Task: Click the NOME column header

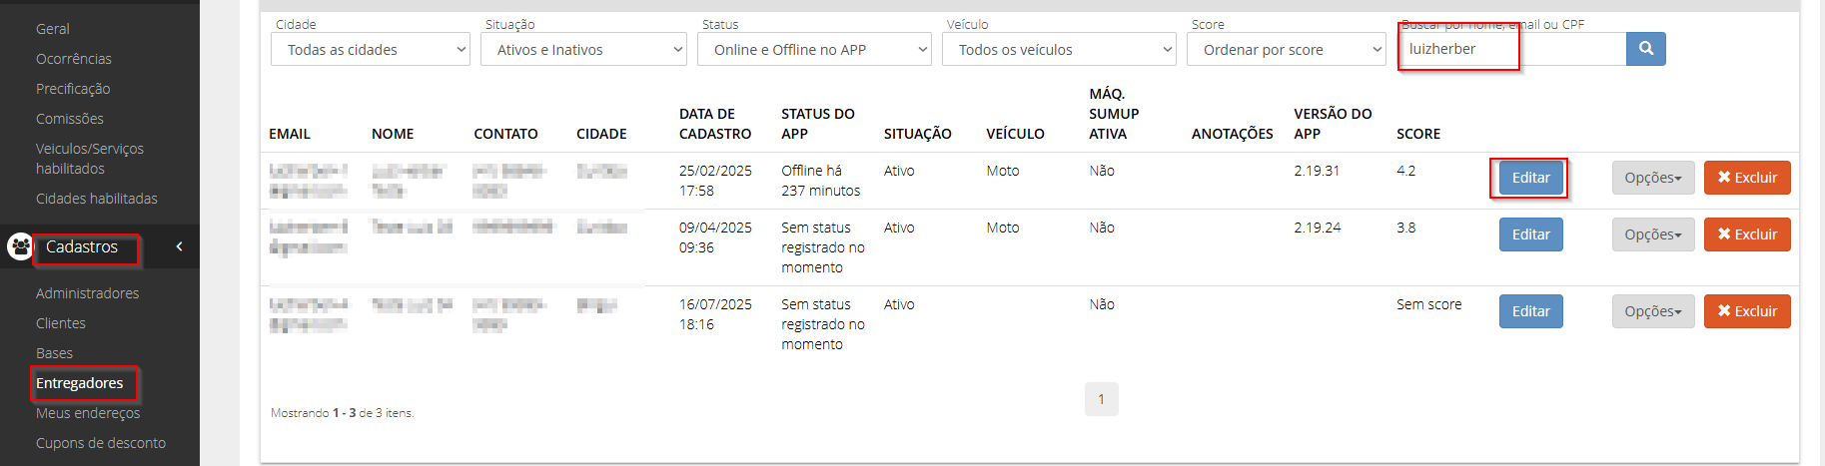Action: coord(393,134)
